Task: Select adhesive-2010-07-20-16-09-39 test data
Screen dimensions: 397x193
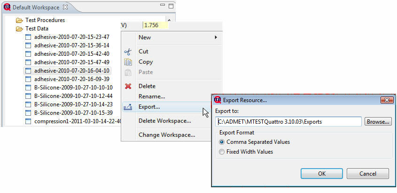Action: (71, 79)
